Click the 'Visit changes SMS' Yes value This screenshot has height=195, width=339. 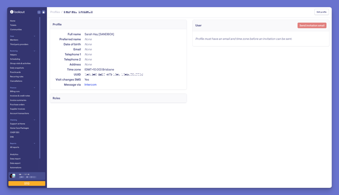(87, 80)
